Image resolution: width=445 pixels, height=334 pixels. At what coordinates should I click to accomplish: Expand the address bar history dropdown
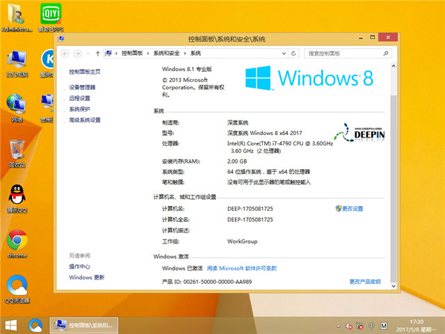[x=286, y=53]
